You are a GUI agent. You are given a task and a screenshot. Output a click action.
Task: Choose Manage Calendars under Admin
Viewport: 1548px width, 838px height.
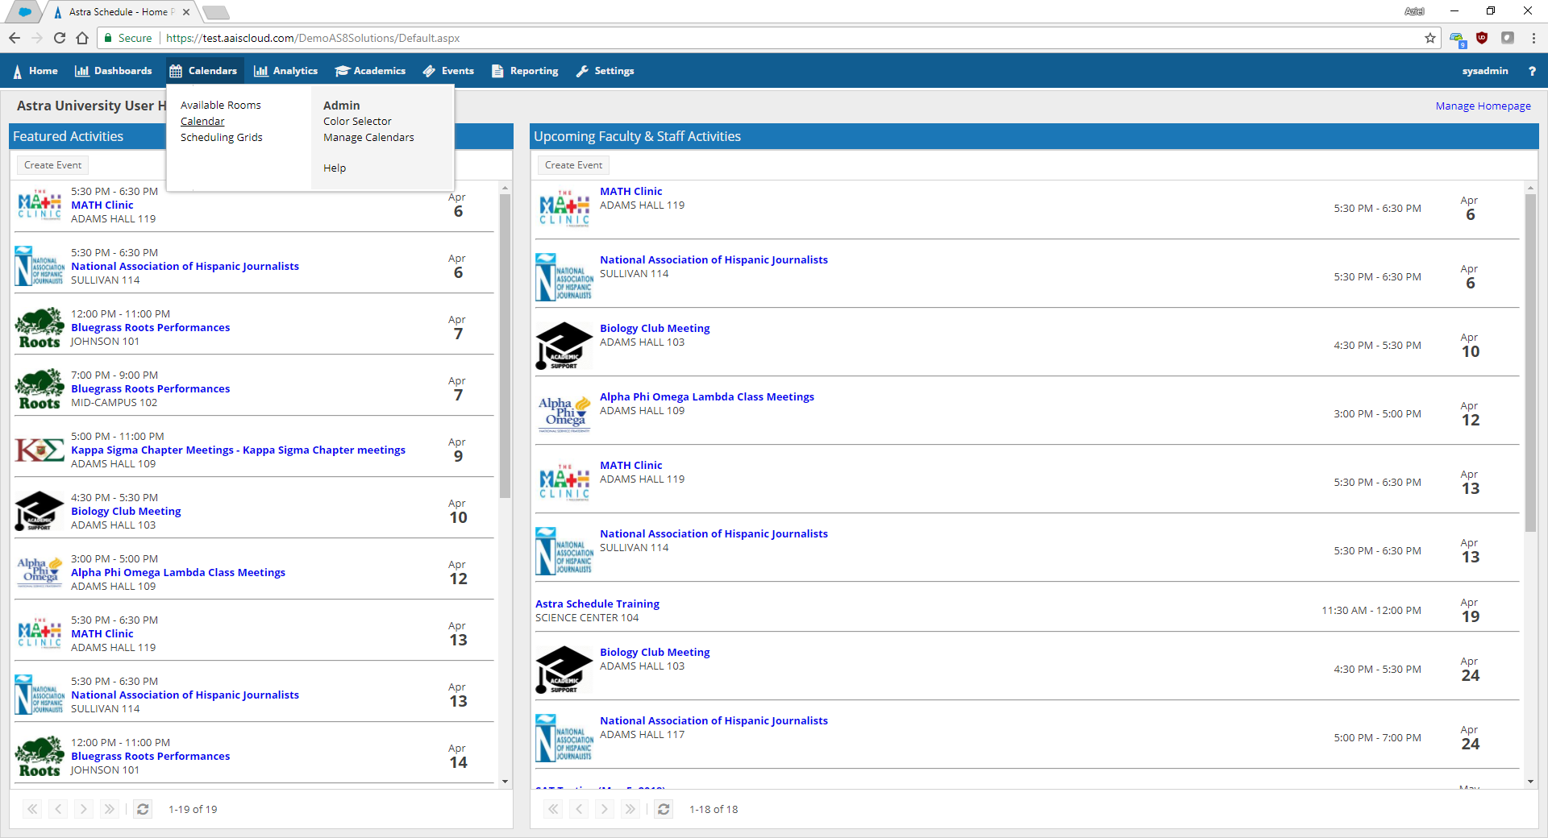click(368, 138)
